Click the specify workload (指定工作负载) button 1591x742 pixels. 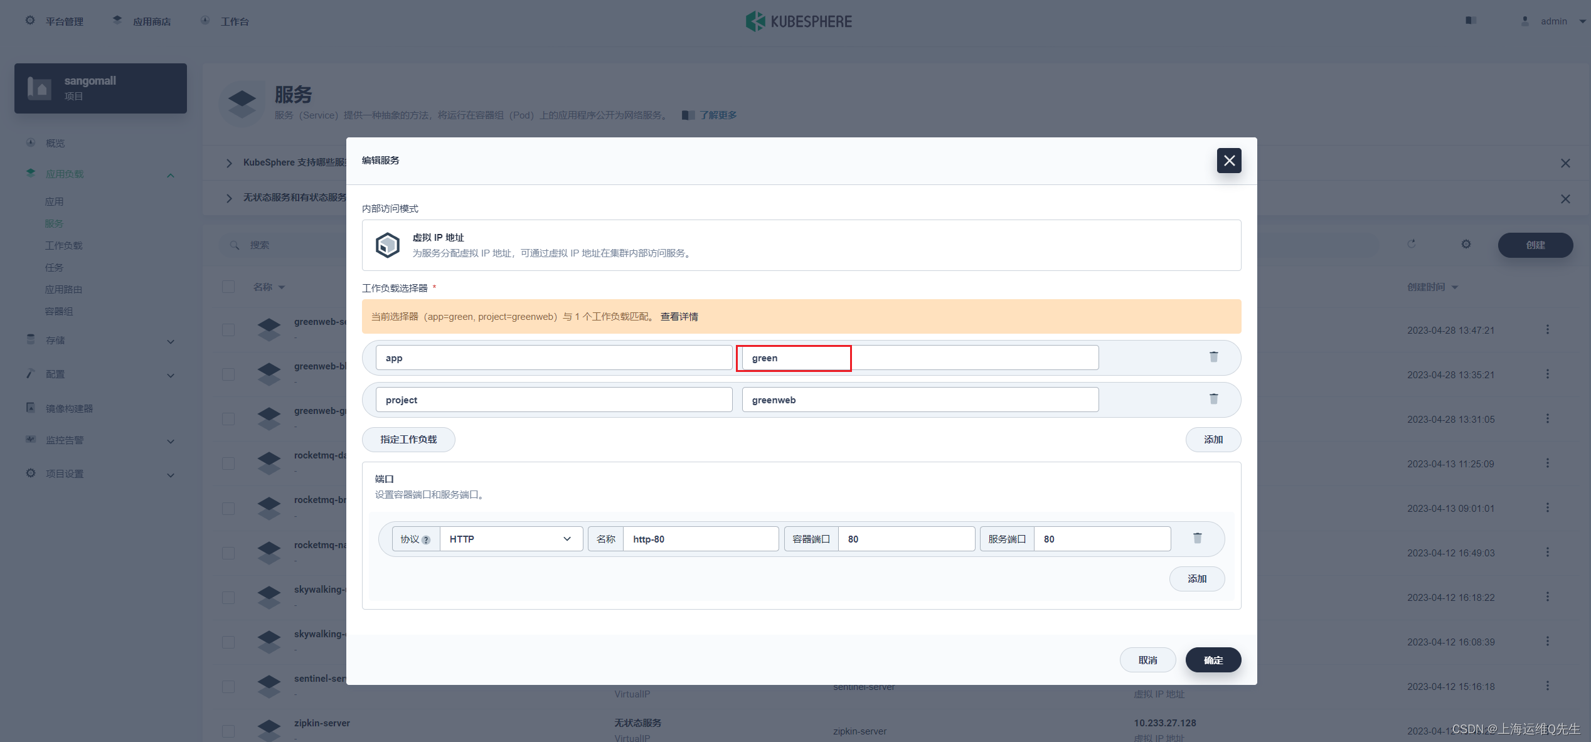pyautogui.click(x=408, y=440)
